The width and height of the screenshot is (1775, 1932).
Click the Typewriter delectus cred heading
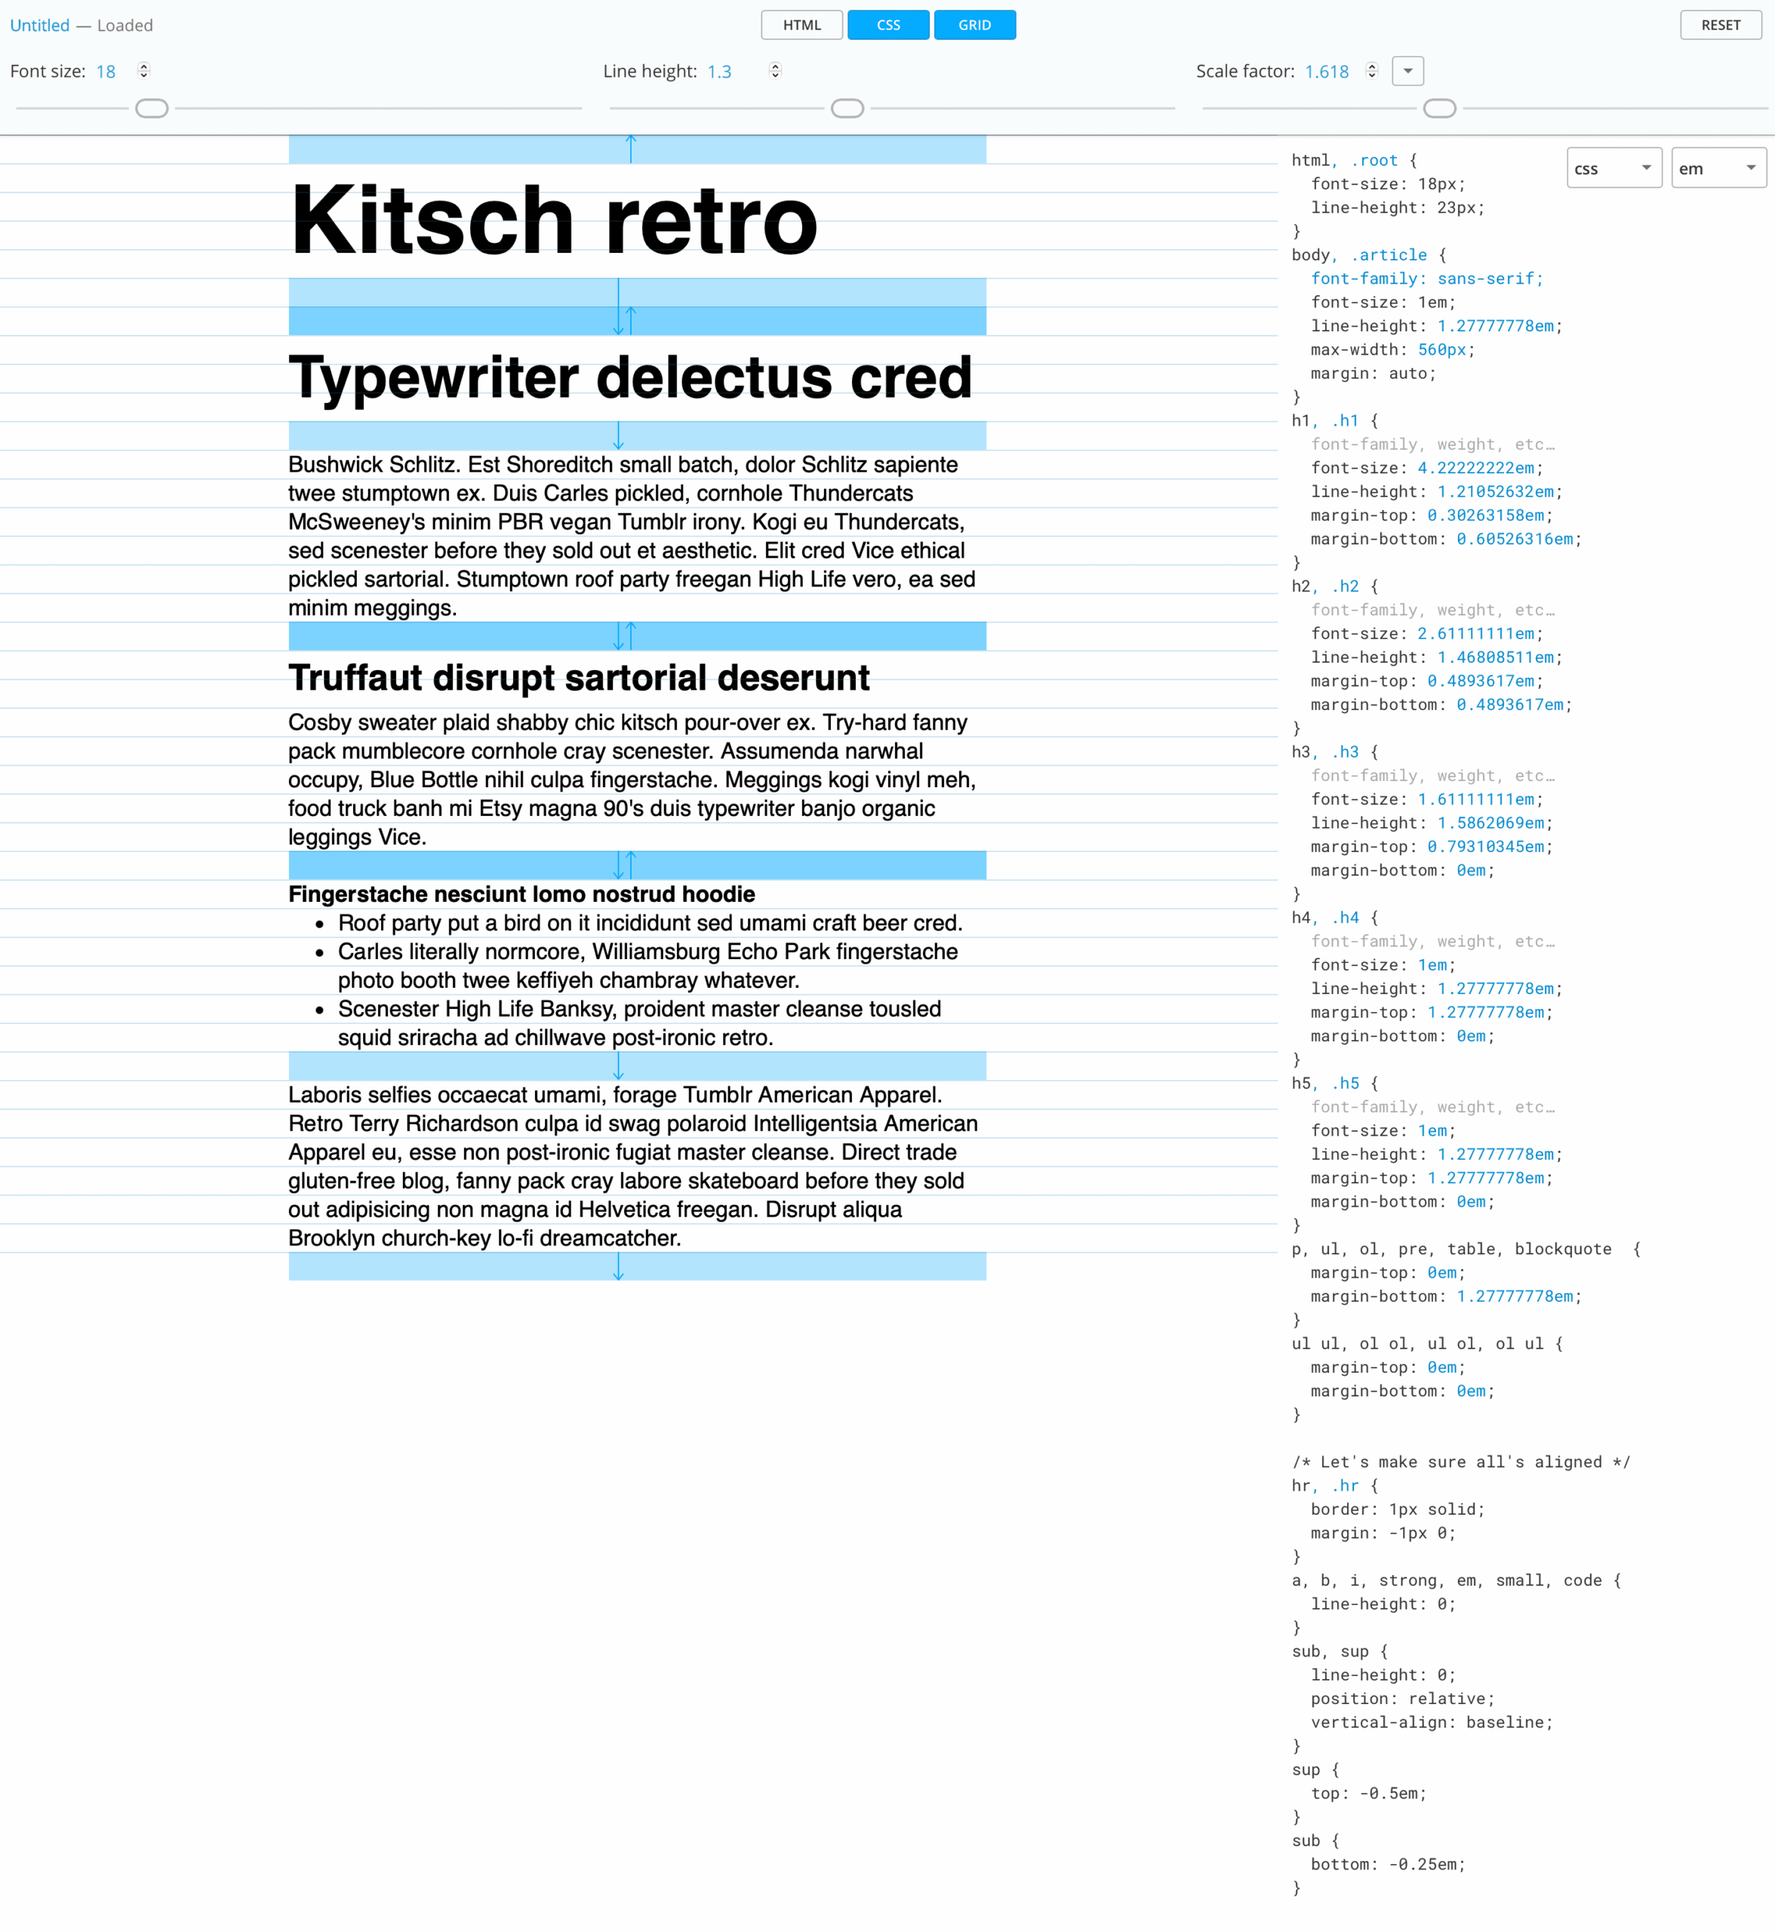(630, 377)
